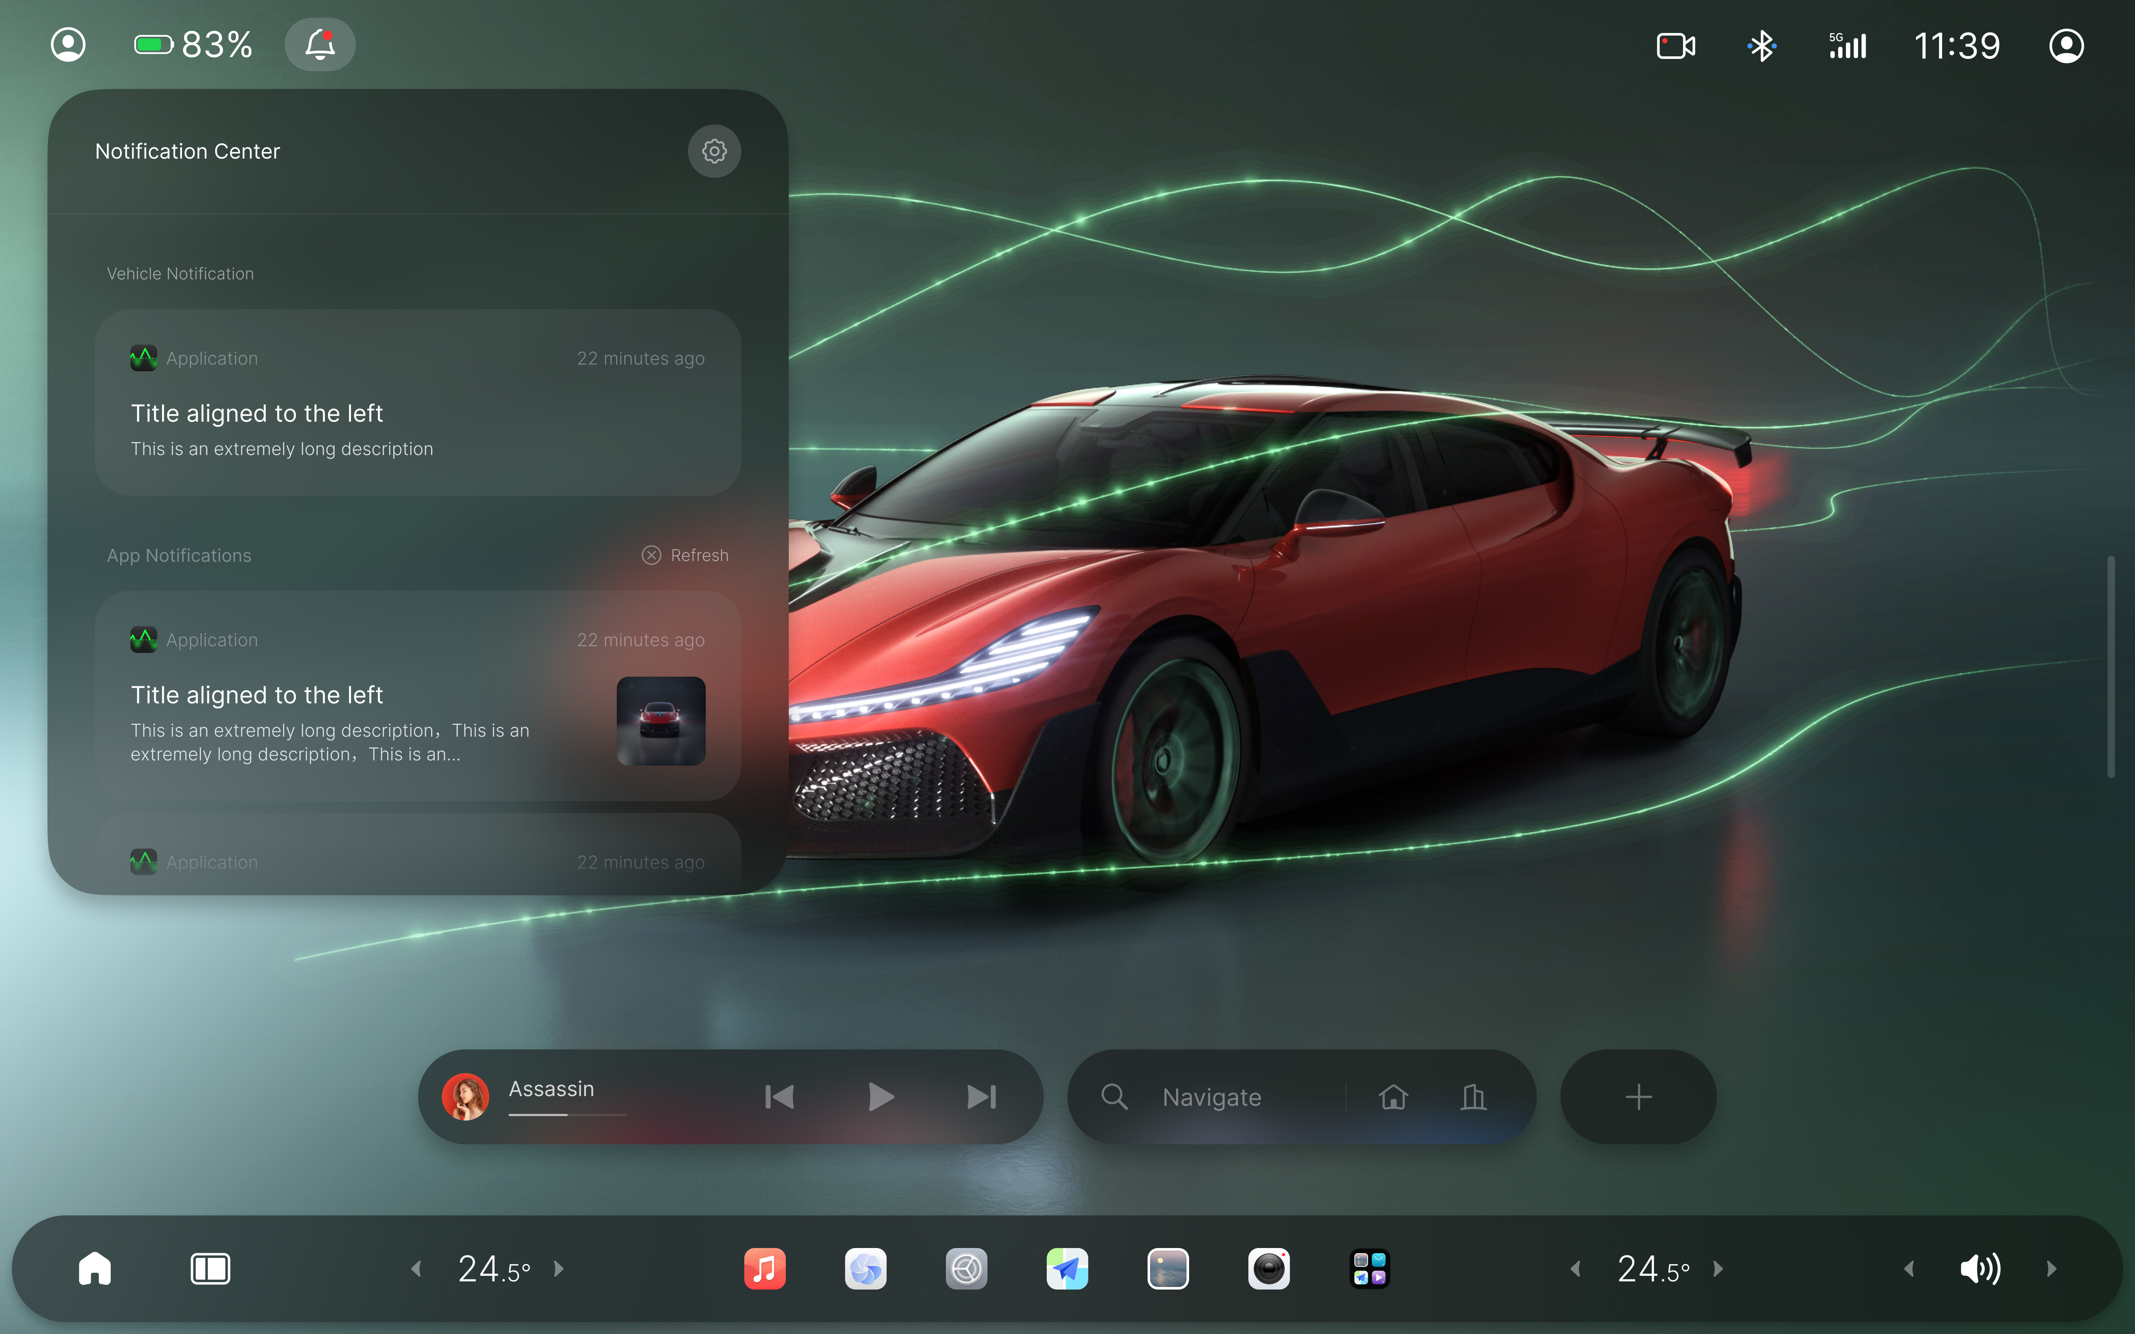This screenshot has width=2135, height=1334.
Task: Click the scrollbar on the right edge
Action: (x=2111, y=666)
